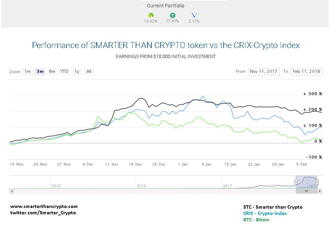Click the www.smarterthancrypto.com text
Viewport: 330px width, 228px height.
coord(44,207)
